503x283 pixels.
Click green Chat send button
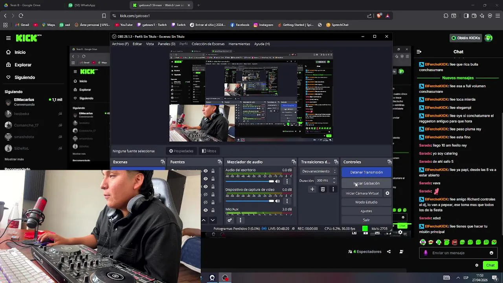[x=490, y=265]
